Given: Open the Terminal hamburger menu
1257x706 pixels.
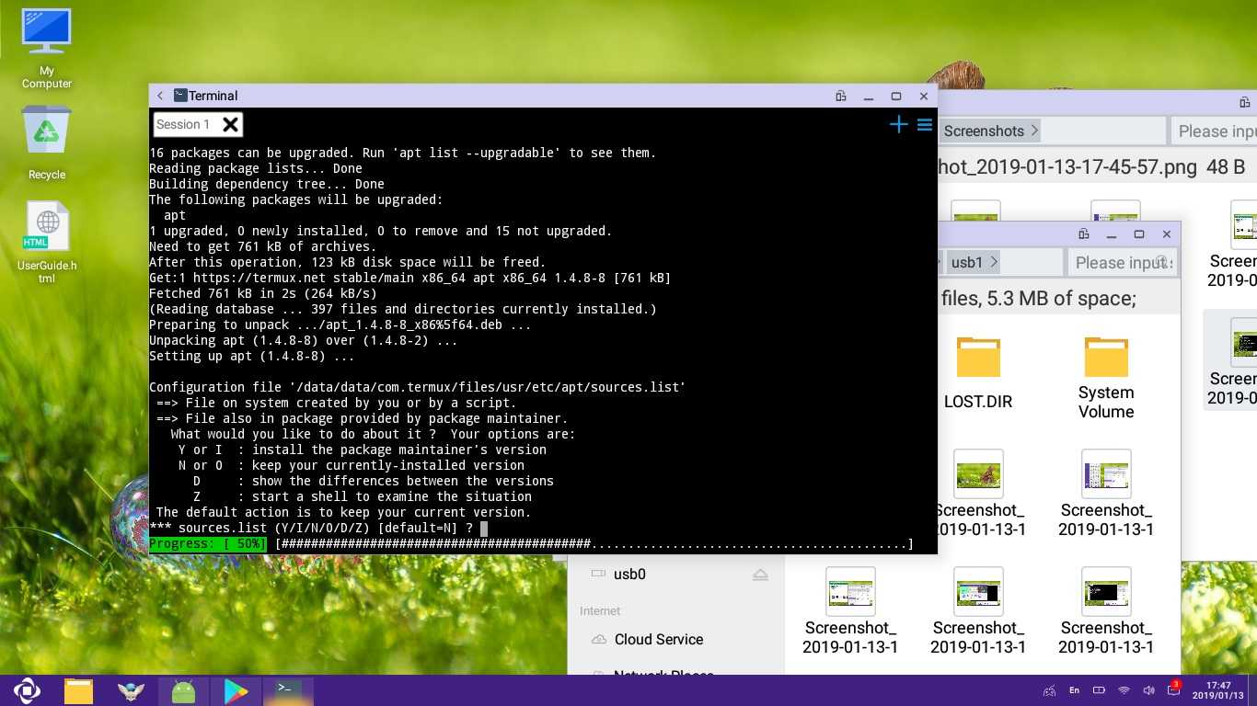Looking at the screenshot, I should pos(925,124).
